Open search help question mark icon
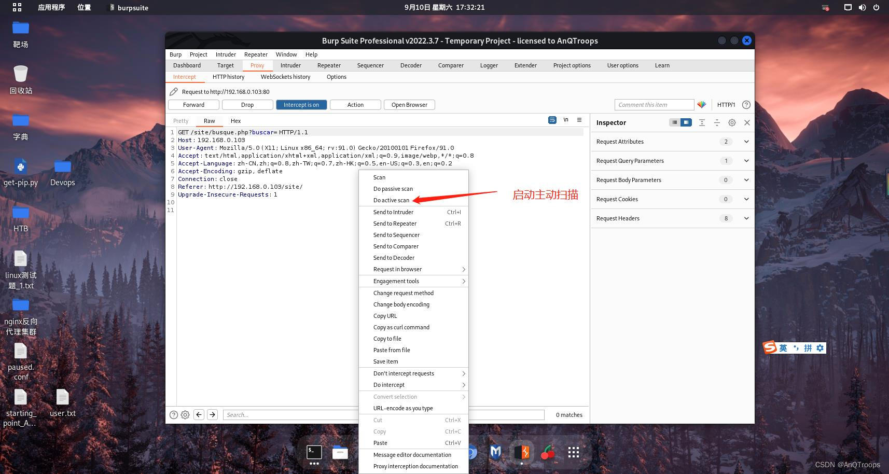This screenshot has width=889, height=474. tap(174, 415)
